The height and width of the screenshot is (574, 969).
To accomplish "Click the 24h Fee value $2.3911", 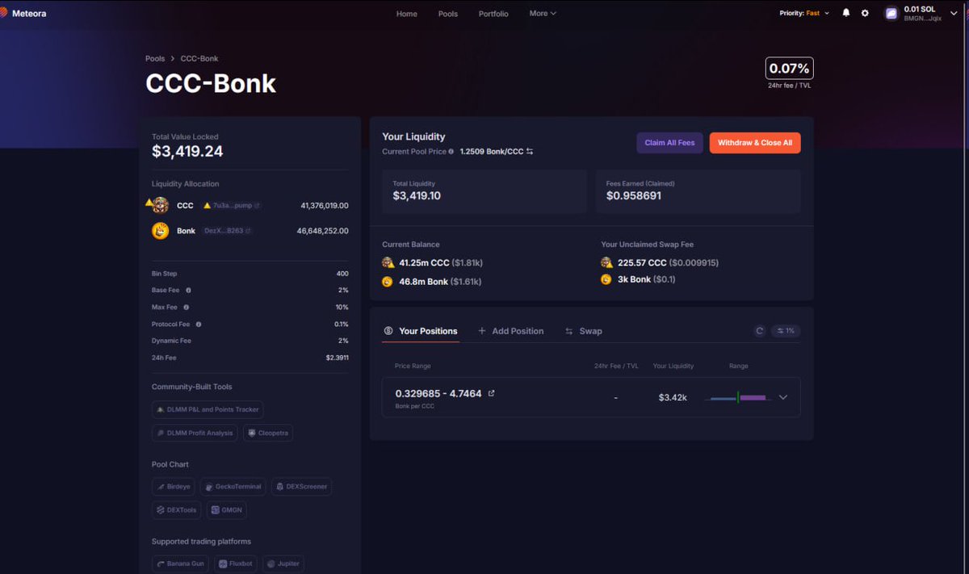I will pos(337,358).
